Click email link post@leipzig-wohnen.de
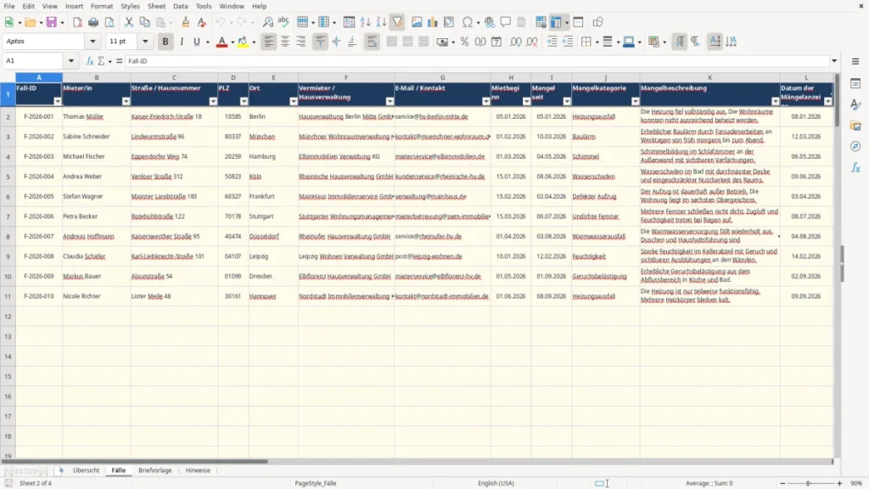The width and height of the screenshot is (869, 489). click(429, 256)
